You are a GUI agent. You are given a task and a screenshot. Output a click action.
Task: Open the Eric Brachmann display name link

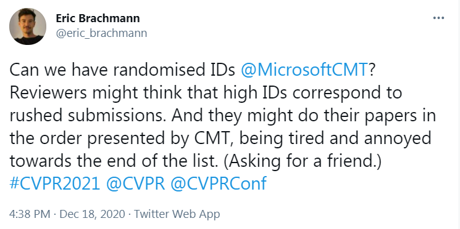click(x=98, y=18)
